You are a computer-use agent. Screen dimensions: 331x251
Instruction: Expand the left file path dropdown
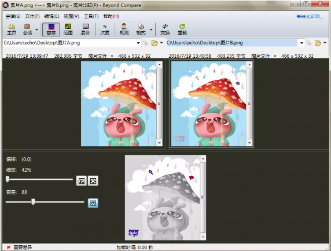pyautogui.click(x=138, y=43)
